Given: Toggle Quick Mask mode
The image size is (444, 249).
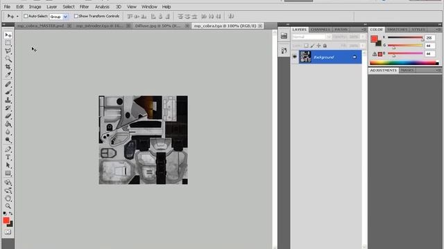Looking at the screenshot, I should tap(8, 232).
